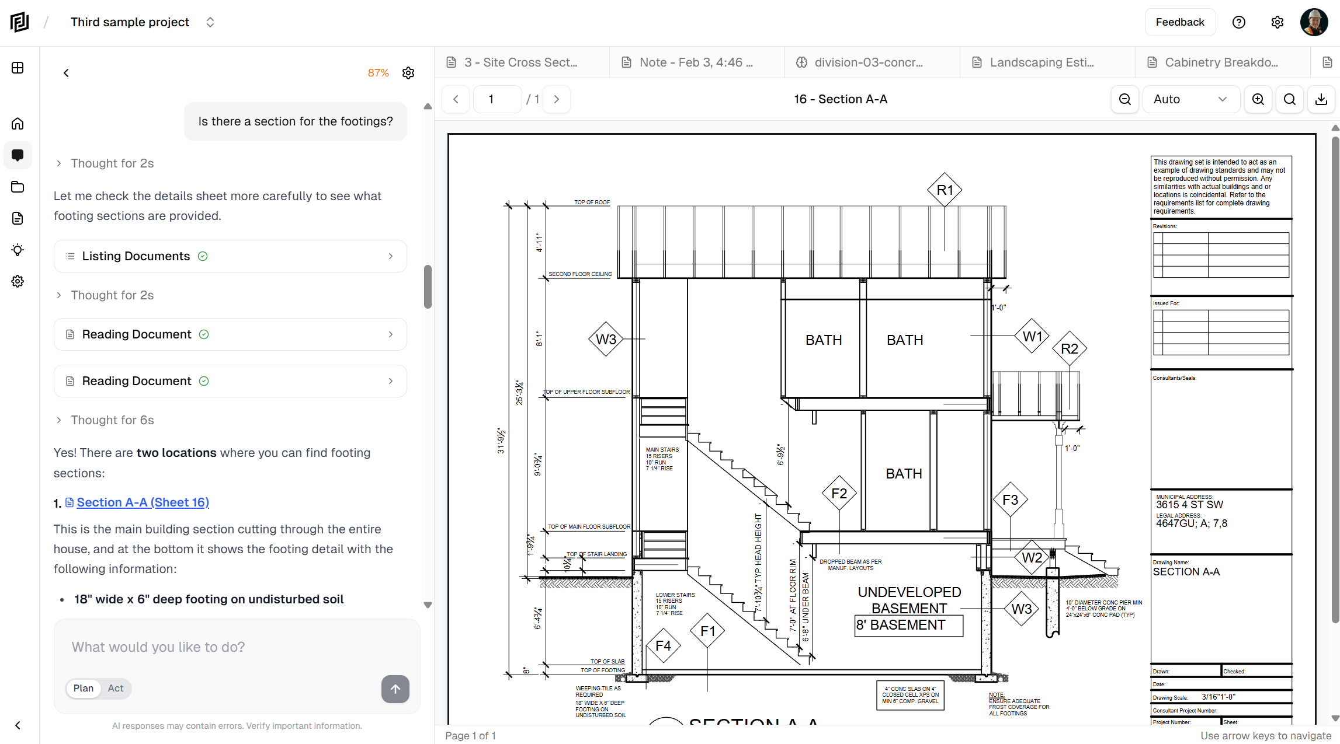Open chat settings gear icon
1340x744 pixels.
pos(408,73)
